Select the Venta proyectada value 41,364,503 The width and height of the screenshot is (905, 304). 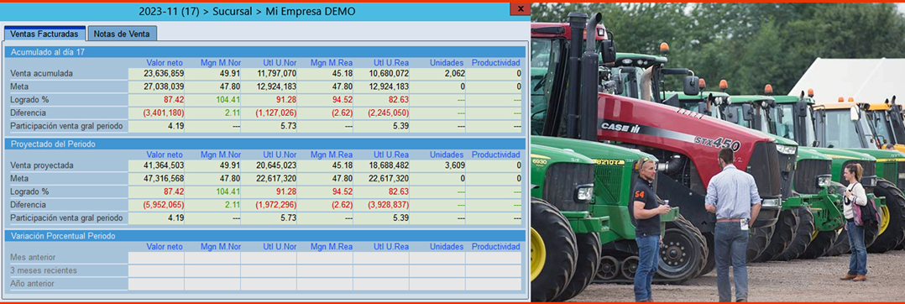coord(156,165)
